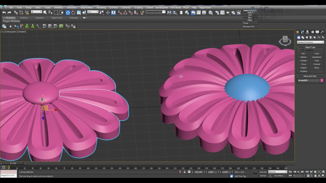Toggle the 3D Snaps icon

[120, 12]
